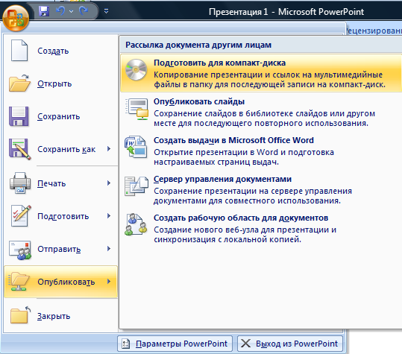The height and width of the screenshot is (354, 402).
Task: Click the Document Management Server icon
Action: click(x=136, y=186)
